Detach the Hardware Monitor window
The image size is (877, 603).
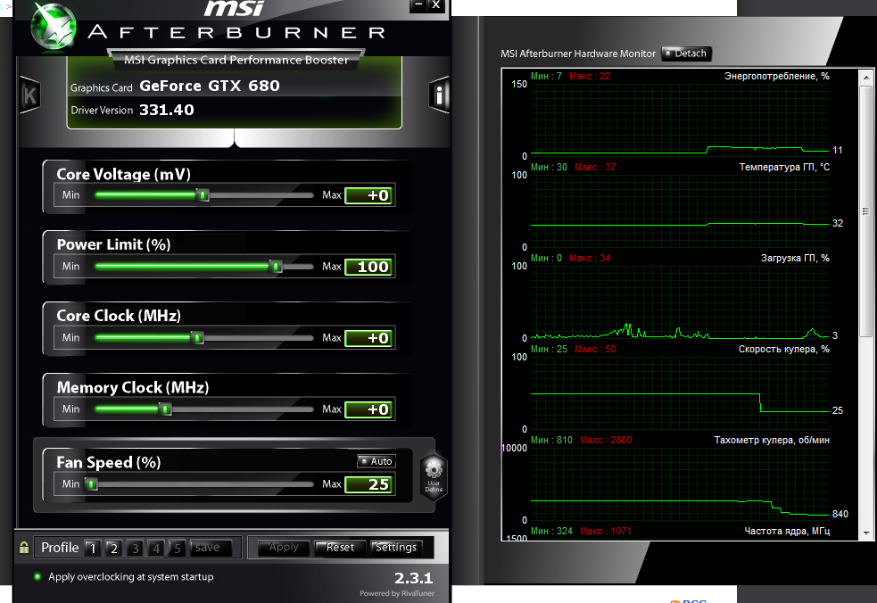[x=686, y=54]
